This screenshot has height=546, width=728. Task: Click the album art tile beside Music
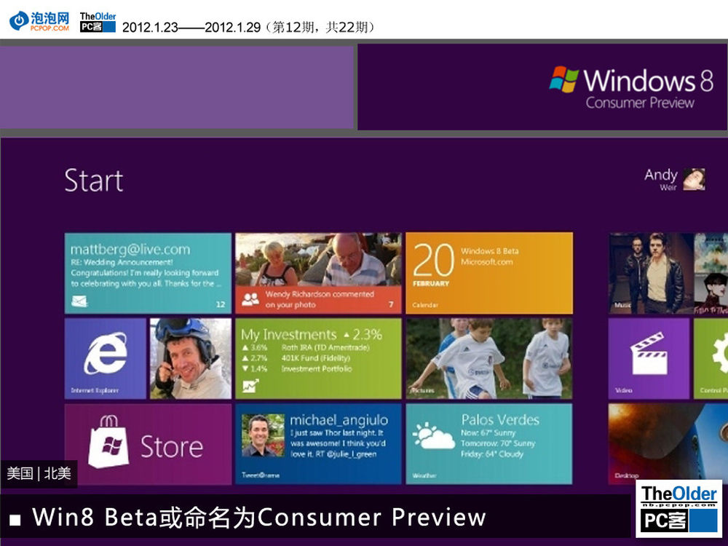pyautogui.click(x=711, y=274)
